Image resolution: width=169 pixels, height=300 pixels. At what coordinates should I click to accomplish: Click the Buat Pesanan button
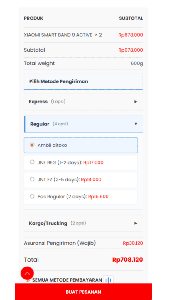[83, 292]
